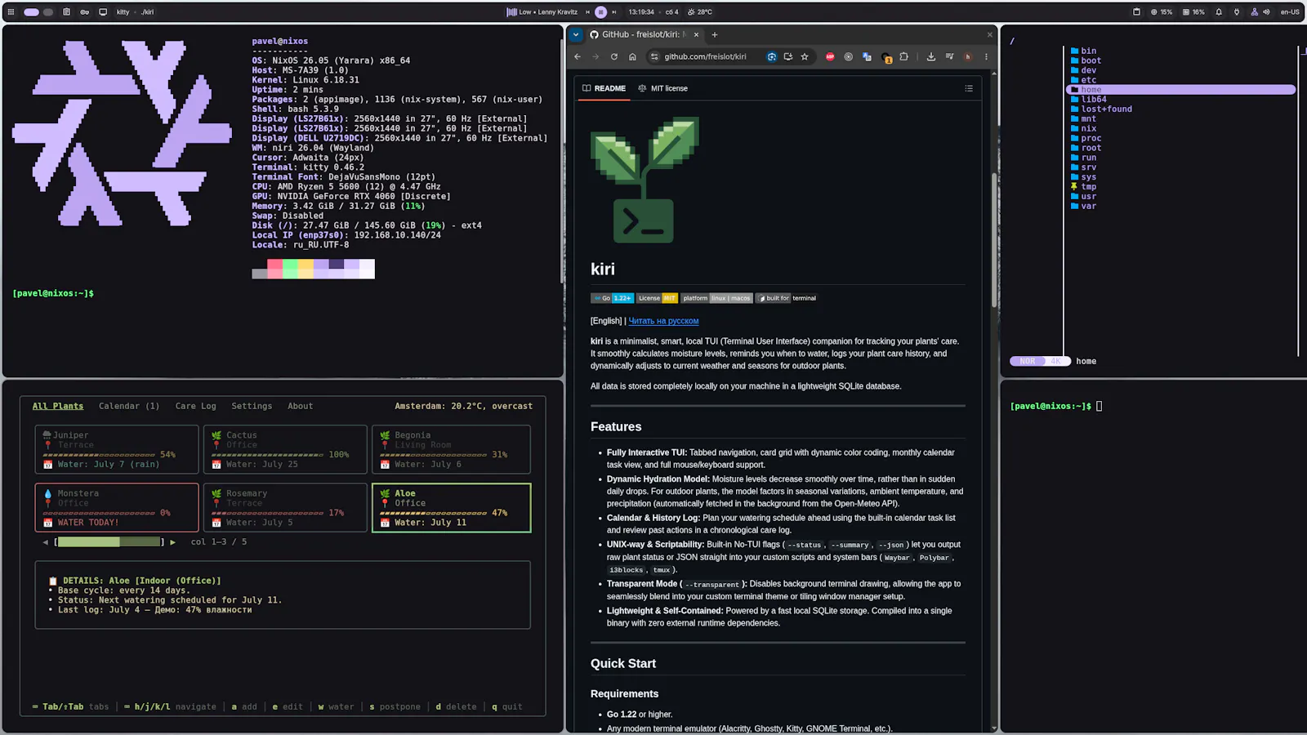The image size is (1307, 735).
Task: Open the browser profile avatar
Action: 968,56
